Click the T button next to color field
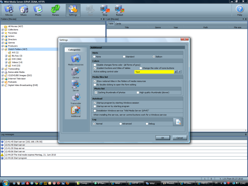This screenshot has width=248, height=186. coord(180,72)
